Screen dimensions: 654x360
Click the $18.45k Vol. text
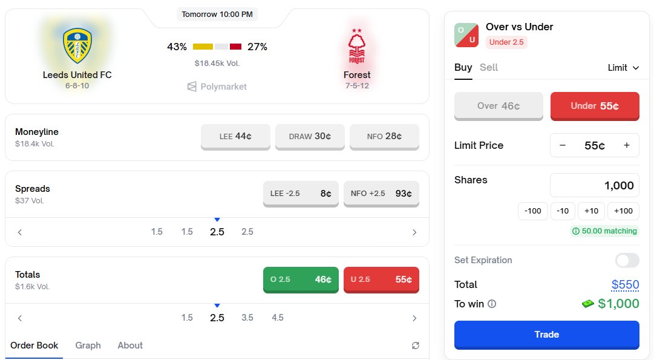(x=217, y=64)
